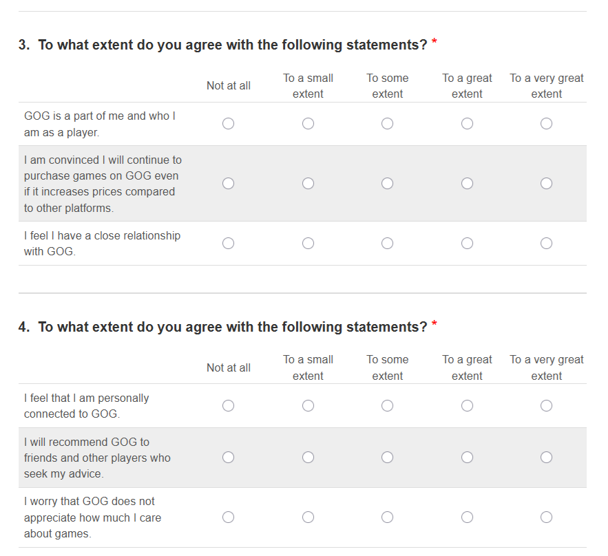The image size is (608, 556).
Task: Pick 'To some extent' for personally connected to GOG
Action: click(388, 406)
